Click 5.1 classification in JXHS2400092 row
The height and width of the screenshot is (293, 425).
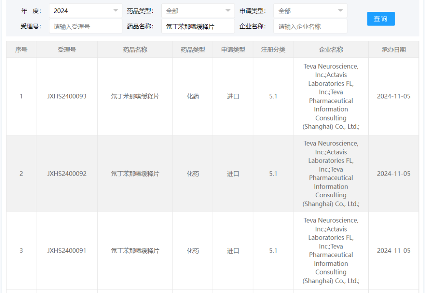click(273, 174)
